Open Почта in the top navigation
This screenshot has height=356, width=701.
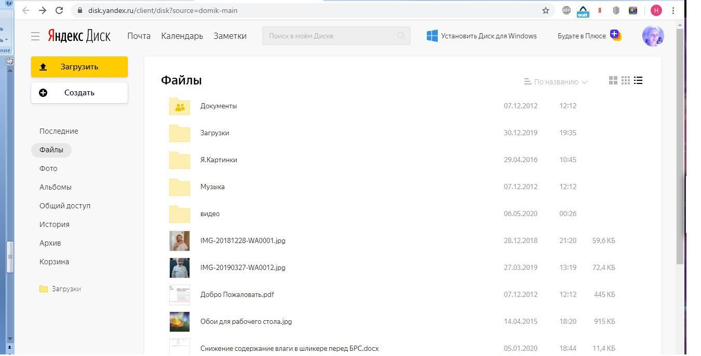[139, 36]
